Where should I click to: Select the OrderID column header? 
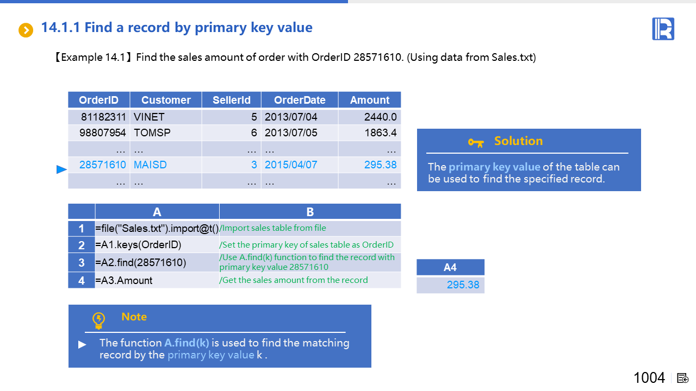pyautogui.click(x=98, y=100)
